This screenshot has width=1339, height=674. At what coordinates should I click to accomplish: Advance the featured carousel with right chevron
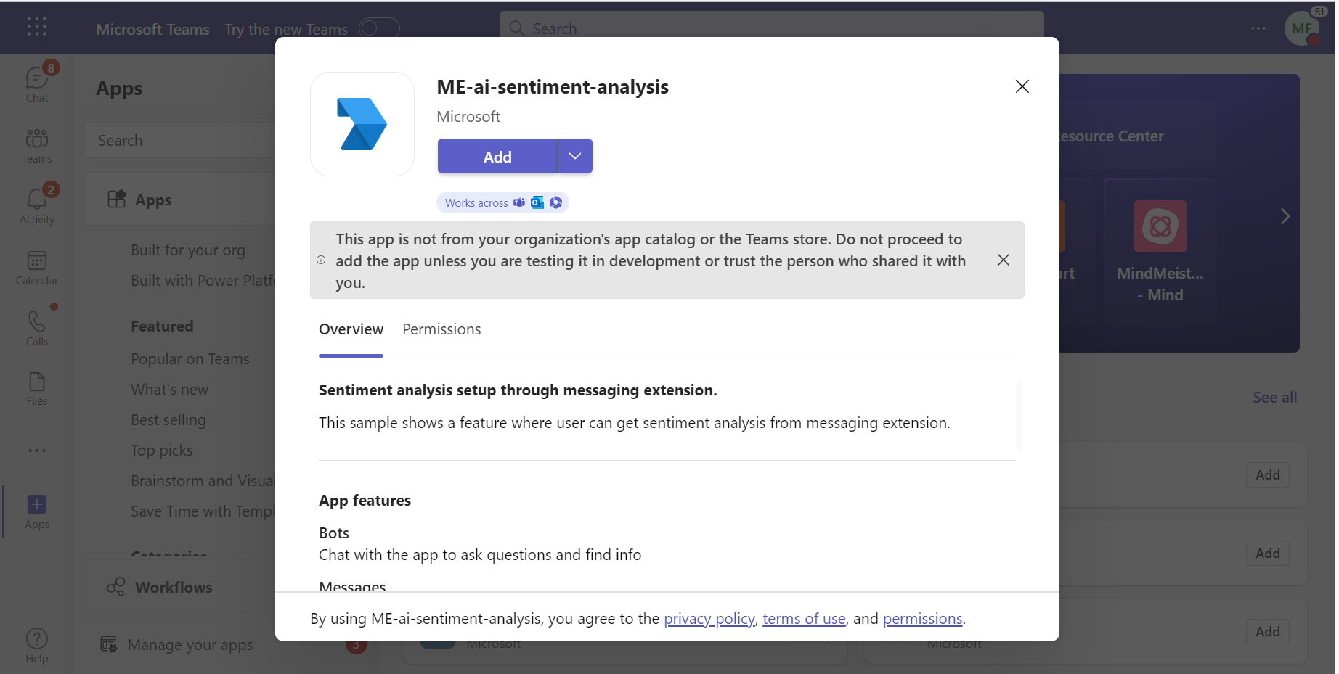tap(1285, 216)
